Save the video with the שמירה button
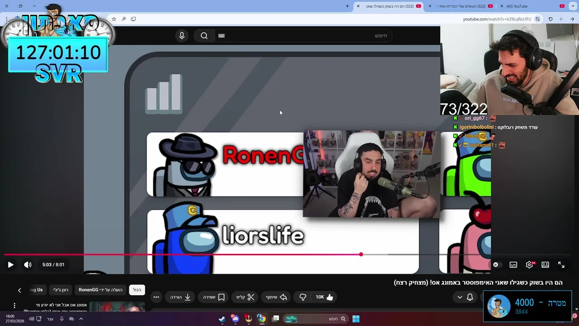This screenshot has width=579, height=326. 214,297
